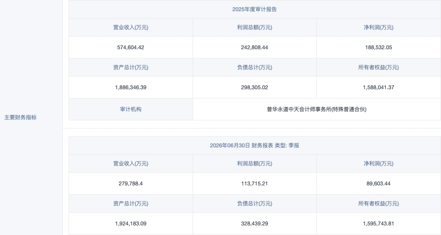Click the 主要财务指标 side label
This screenshot has height=235, width=441.
[x=20, y=117]
